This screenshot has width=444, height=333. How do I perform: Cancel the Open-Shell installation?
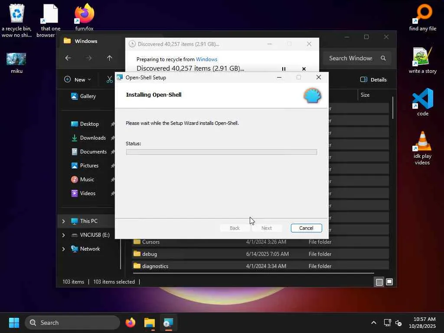coord(306,228)
